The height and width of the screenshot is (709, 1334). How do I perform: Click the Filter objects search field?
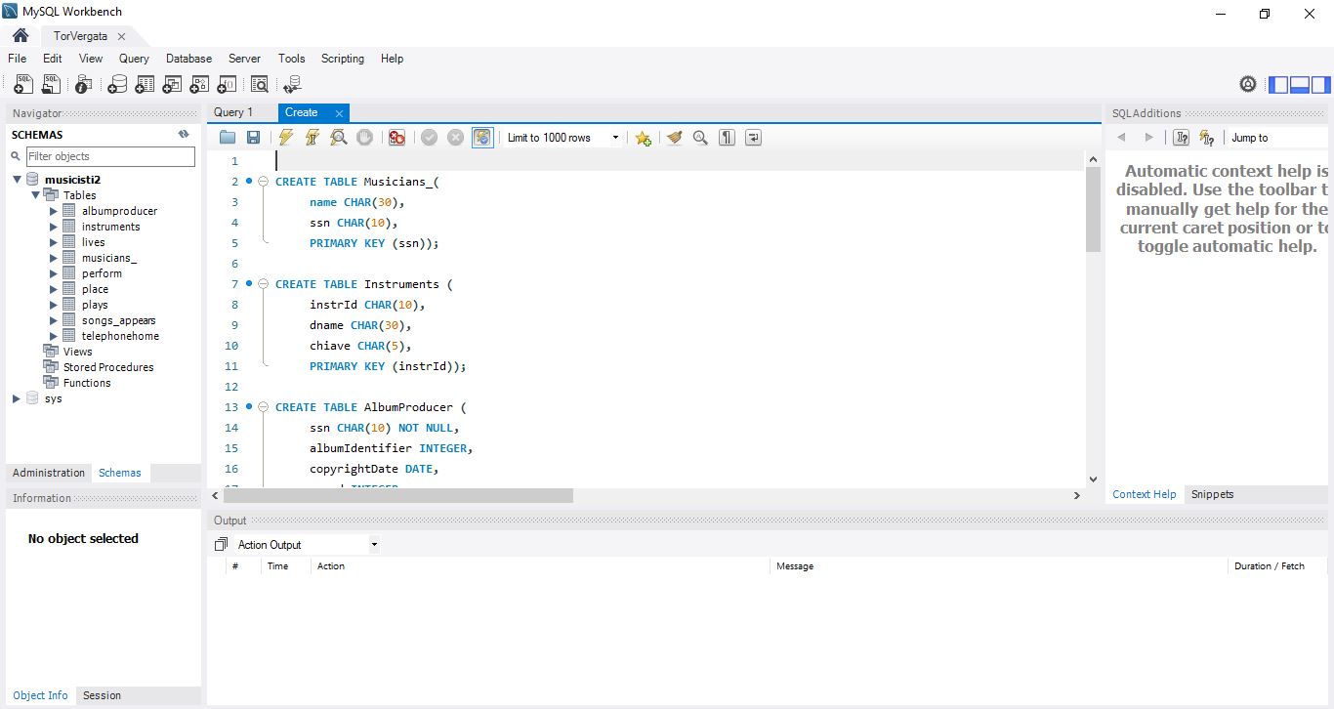tap(109, 156)
